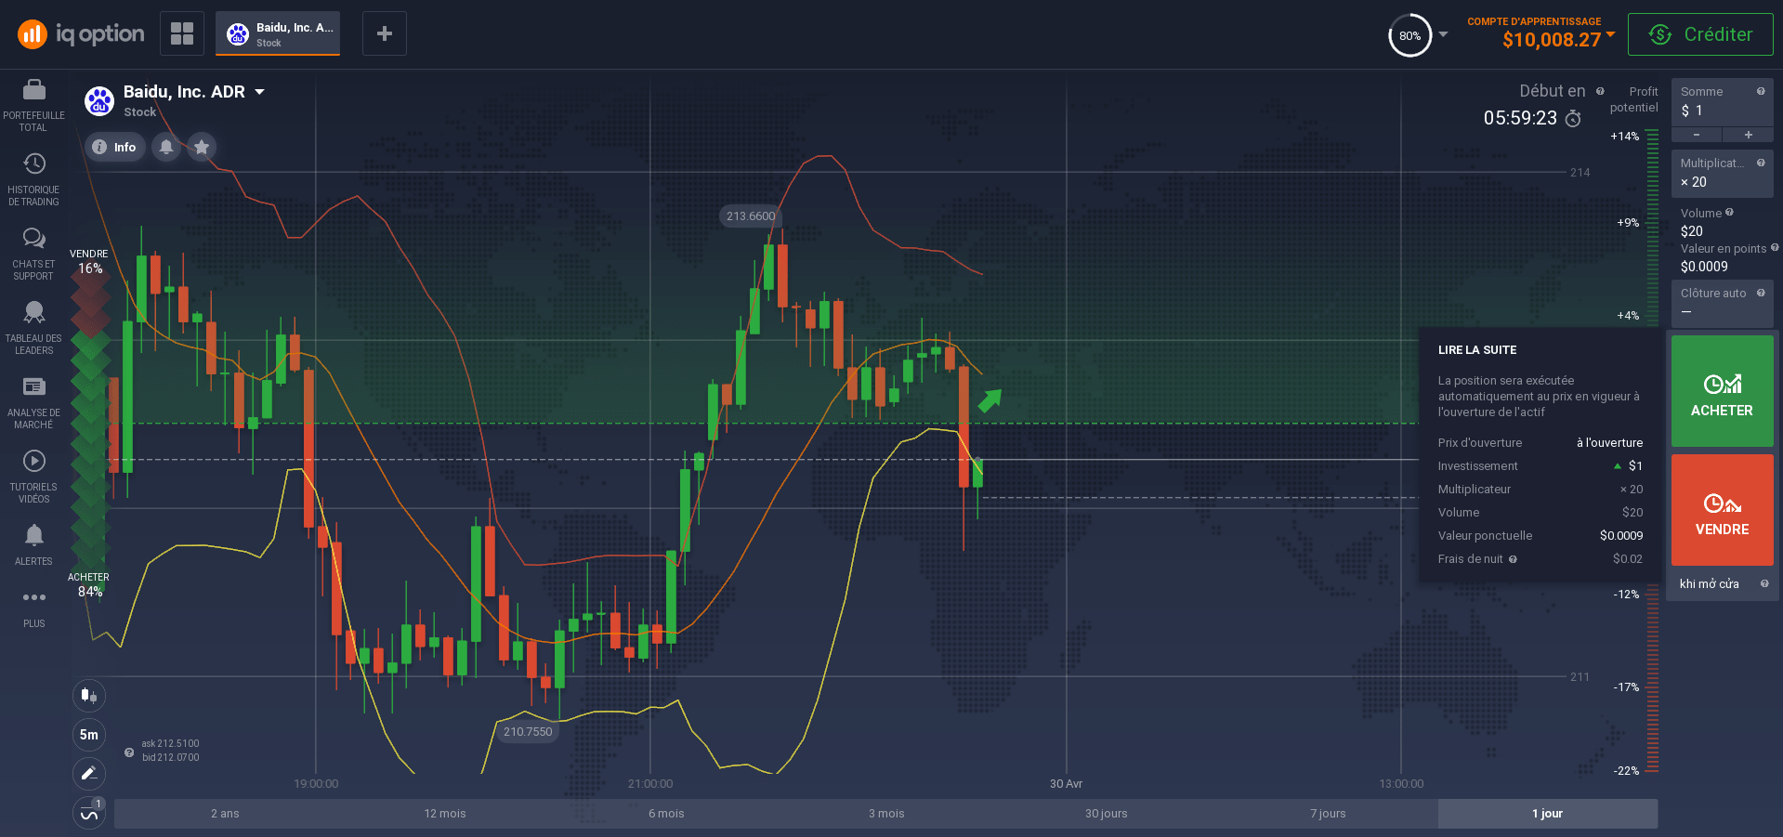Image resolution: width=1783 pixels, height=837 pixels.
Task: Click the 210.7550 low price label
Action: (x=528, y=732)
